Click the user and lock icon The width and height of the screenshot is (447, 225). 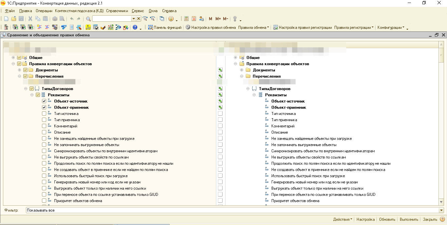202,19
